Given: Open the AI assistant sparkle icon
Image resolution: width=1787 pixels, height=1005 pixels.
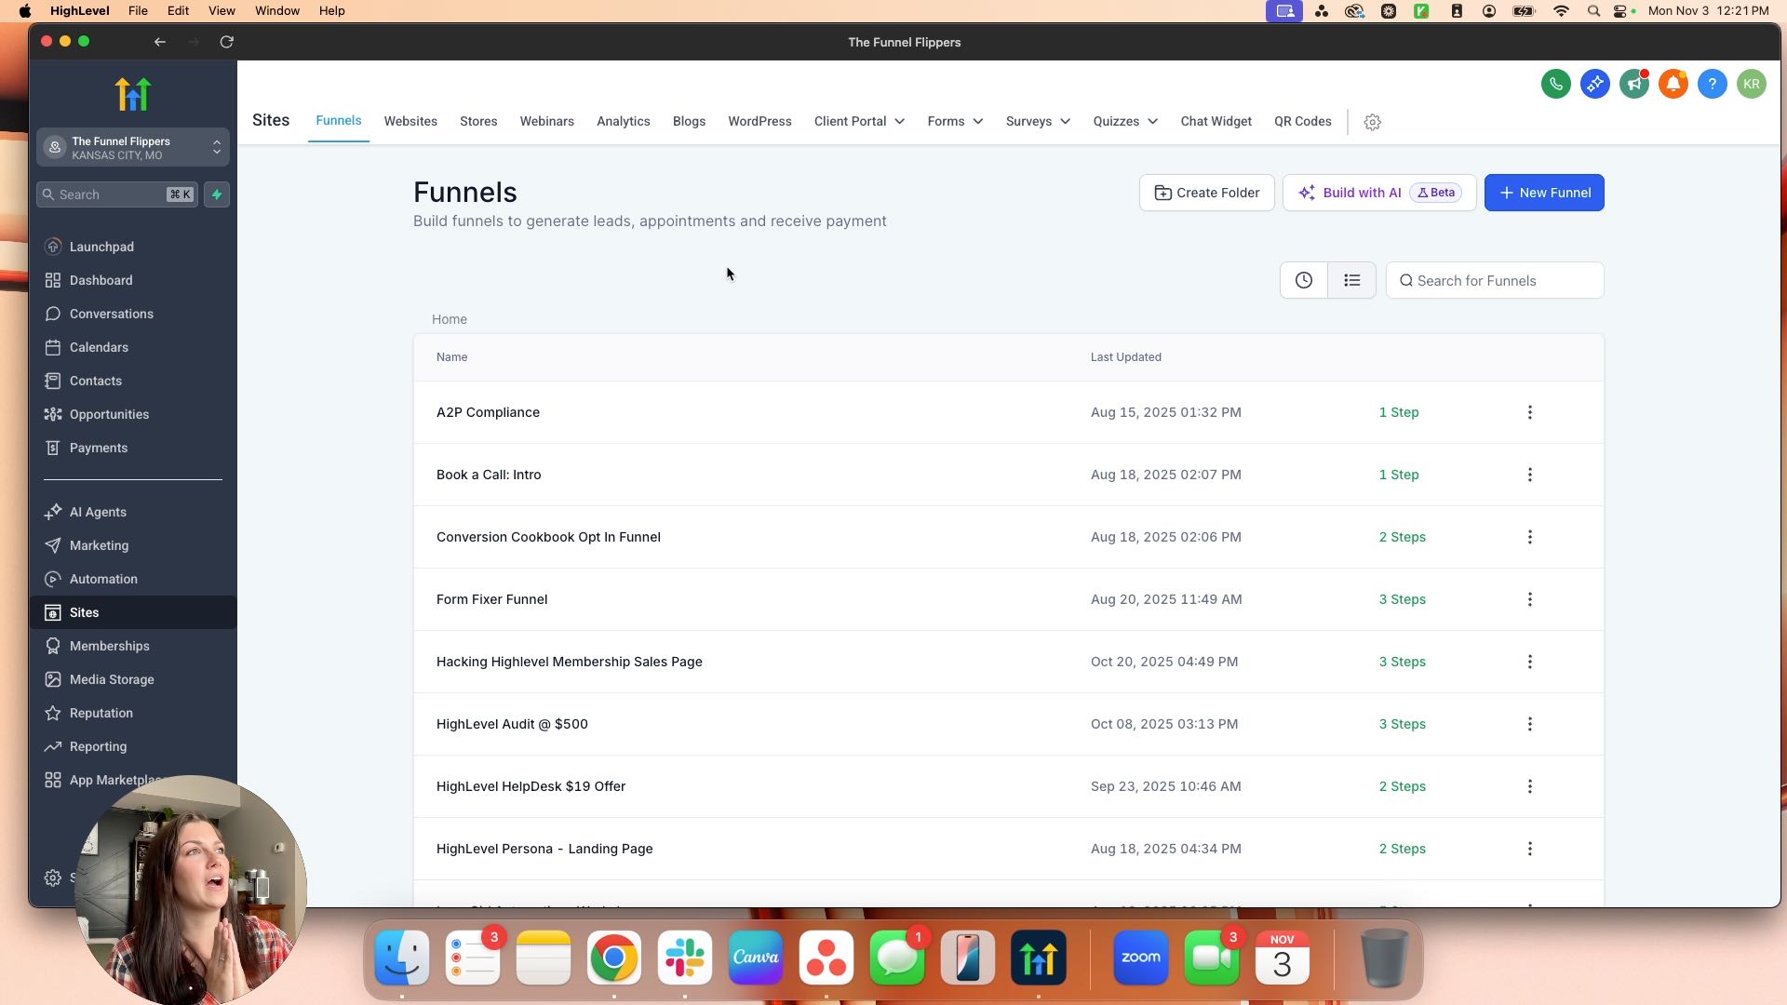Looking at the screenshot, I should (x=1594, y=84).
